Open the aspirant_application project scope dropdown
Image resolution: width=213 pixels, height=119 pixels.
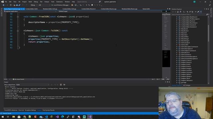(30, 12)
